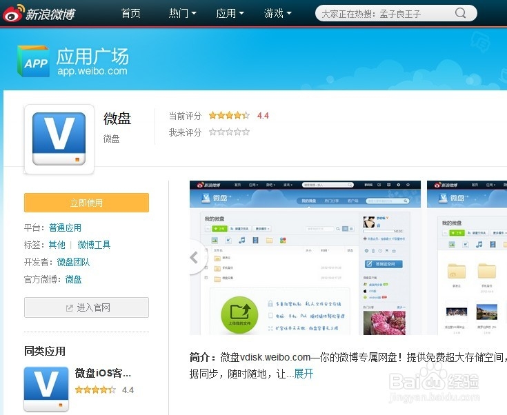Rate four stars in 我来评分
Image resolution: width=507 pixels, height=415 pixels.
(238, 132)
